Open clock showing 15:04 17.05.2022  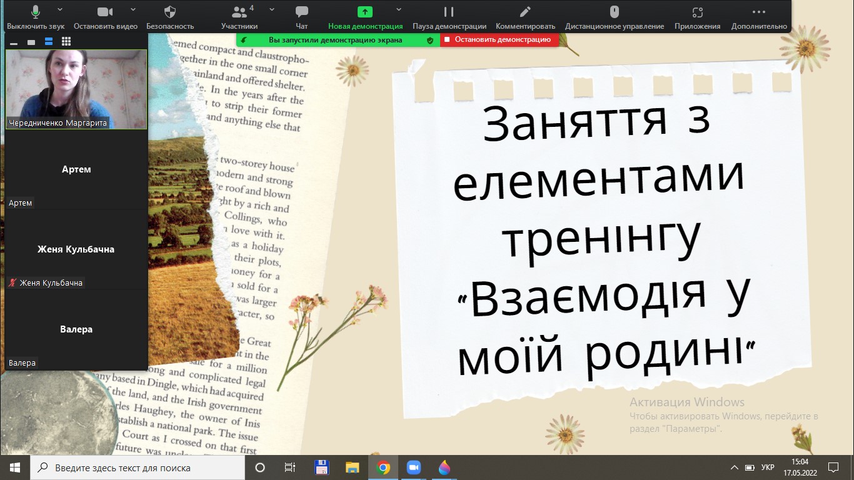click(x=800, y=467)
